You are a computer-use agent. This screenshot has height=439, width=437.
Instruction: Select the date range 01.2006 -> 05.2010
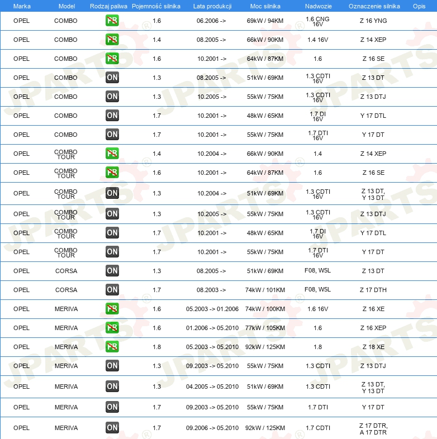[x=212, y=328]
